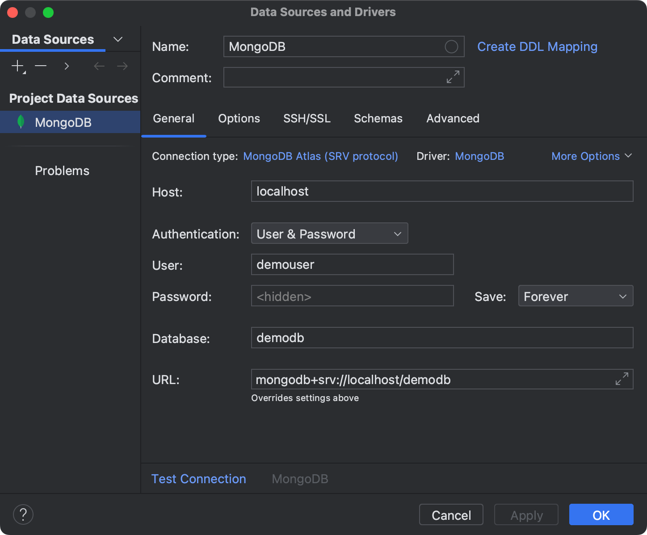The width and height of the screenshot is (647, 535).
Task: Click the back navigation arrow in the sidebar toolbar
Action: pyautogui.click(x=99, y=66)
